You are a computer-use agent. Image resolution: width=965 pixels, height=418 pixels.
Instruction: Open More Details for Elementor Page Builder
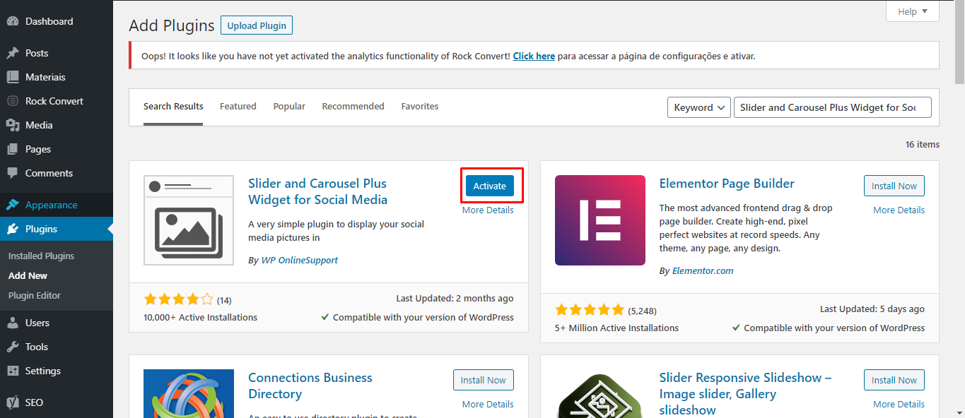(899, 210)
